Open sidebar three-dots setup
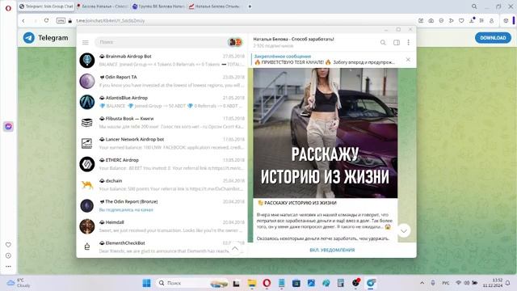 click(8, 266)
